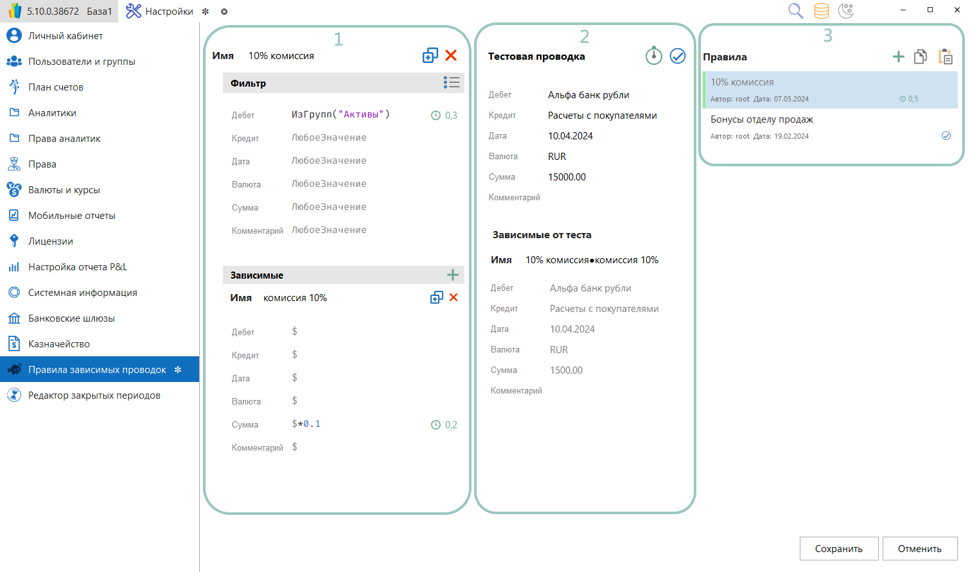
Task: Duplicate the "10% комиссия" rule
Action: pos(430,56)
